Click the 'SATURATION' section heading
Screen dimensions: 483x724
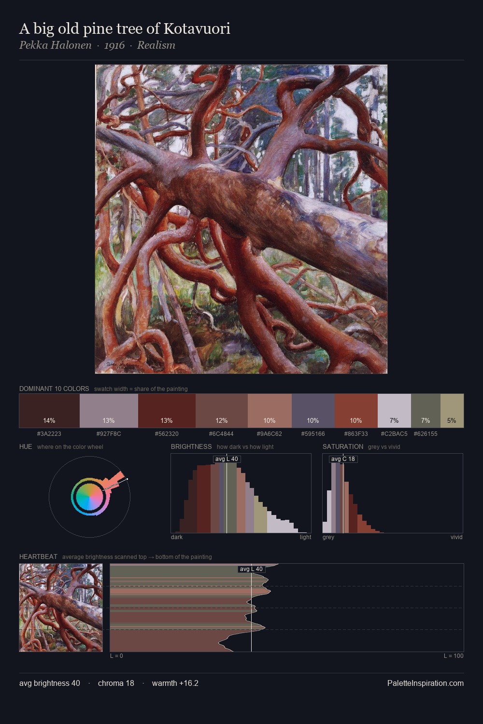coord(343,446)
